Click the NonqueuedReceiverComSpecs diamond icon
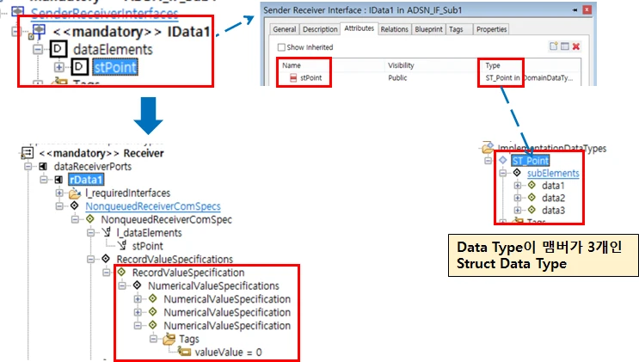The image size is (639, 362). pyautogui.click(x=74, y=206)
